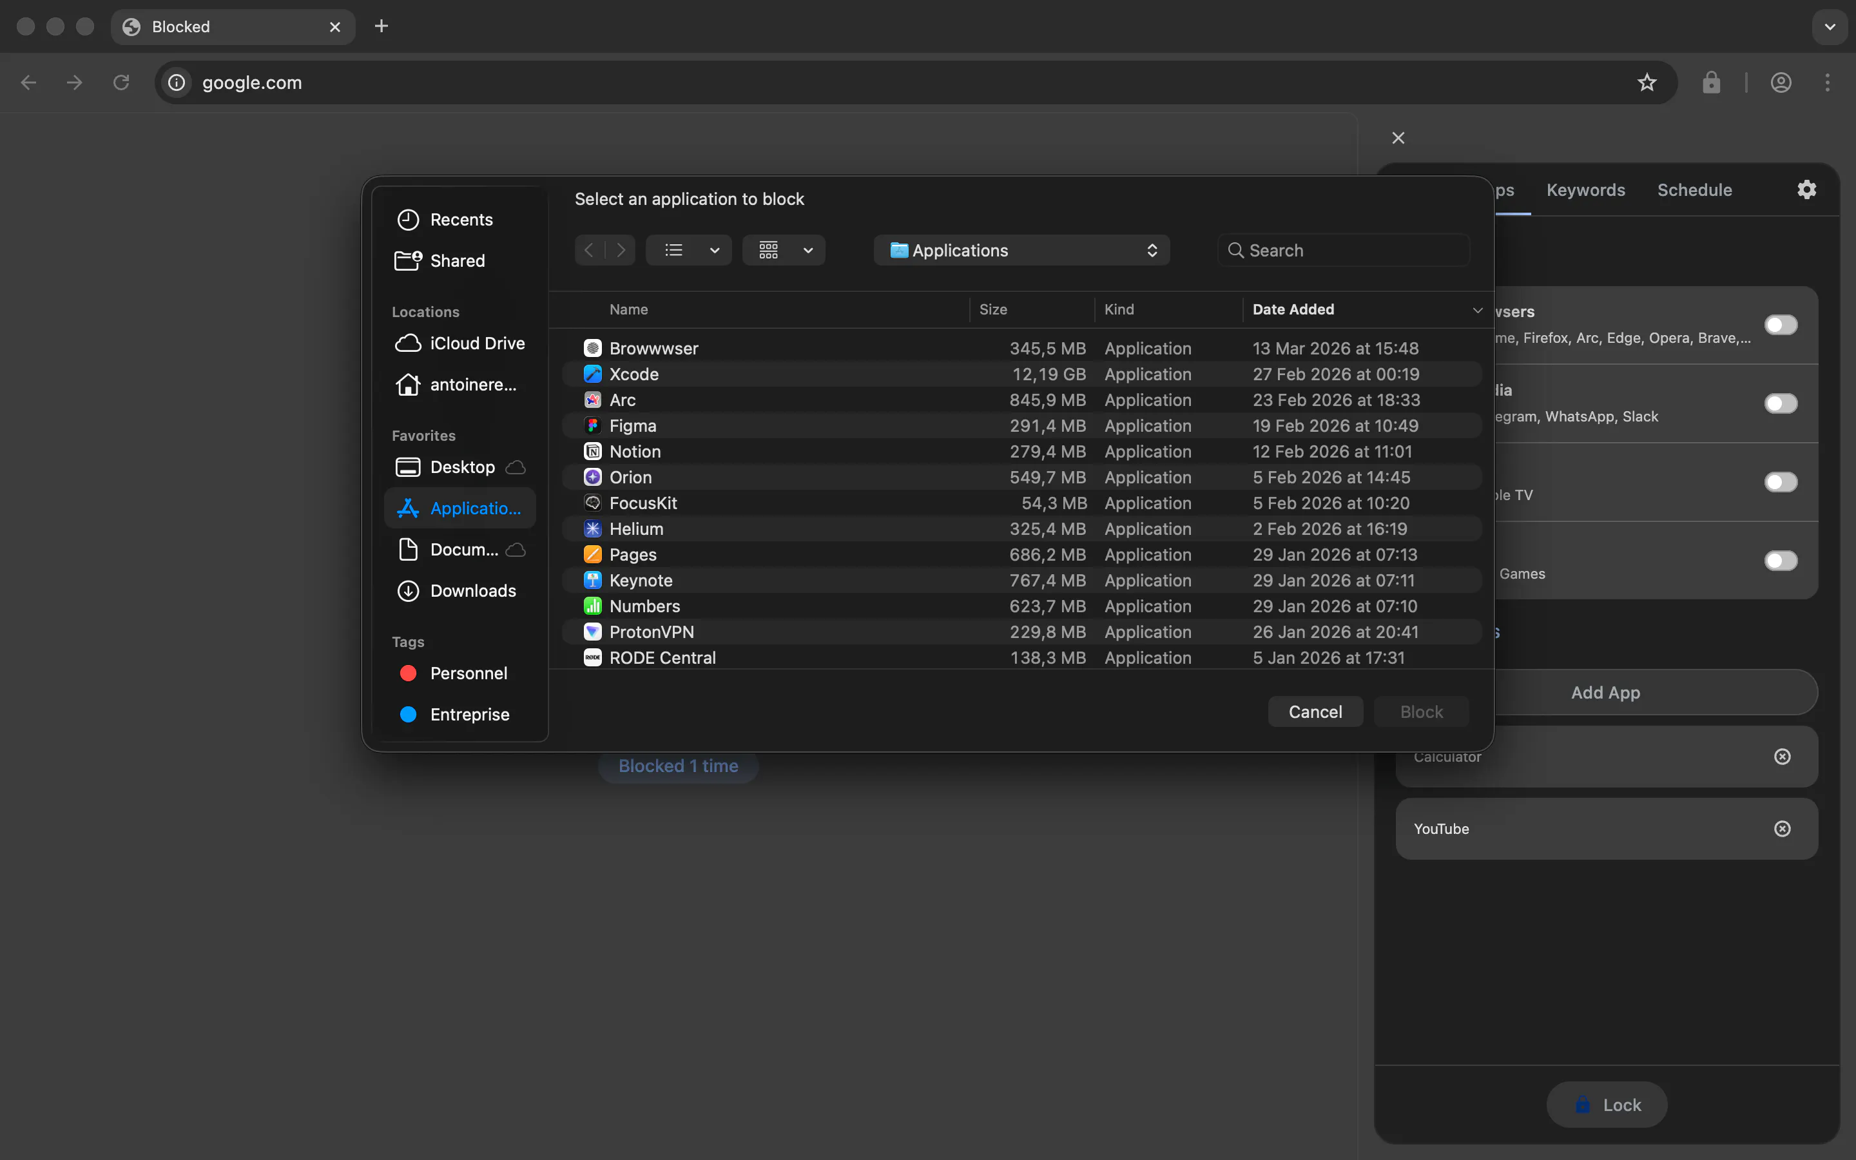The width and height of the screenshot is (1856, 1160).
Task: Open Recents in the sidebar
Action: (459, 219)
